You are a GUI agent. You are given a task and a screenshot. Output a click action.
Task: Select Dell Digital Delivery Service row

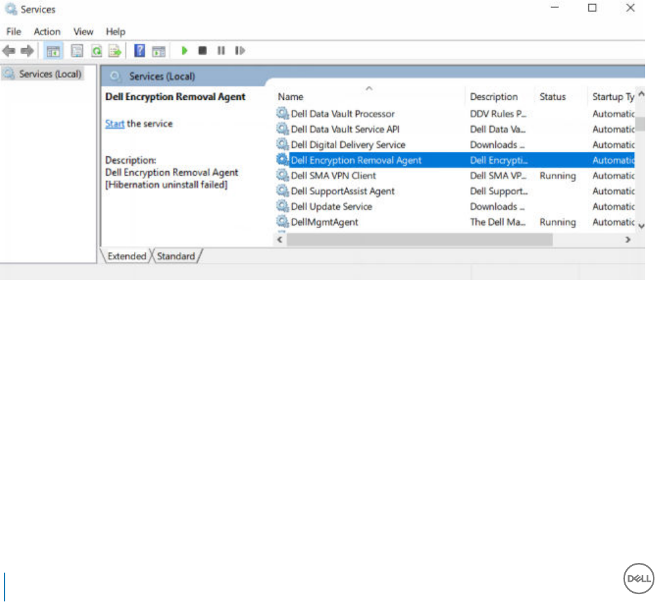[348, 144]
